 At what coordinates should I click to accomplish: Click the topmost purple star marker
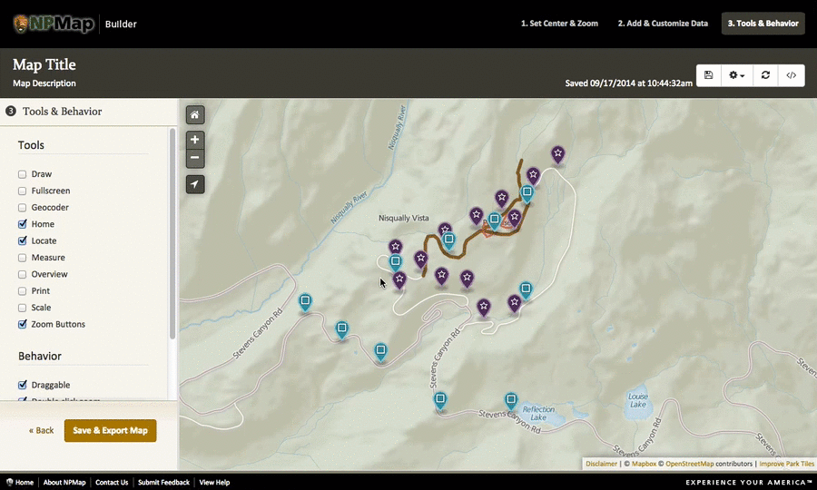pos(558,154)
